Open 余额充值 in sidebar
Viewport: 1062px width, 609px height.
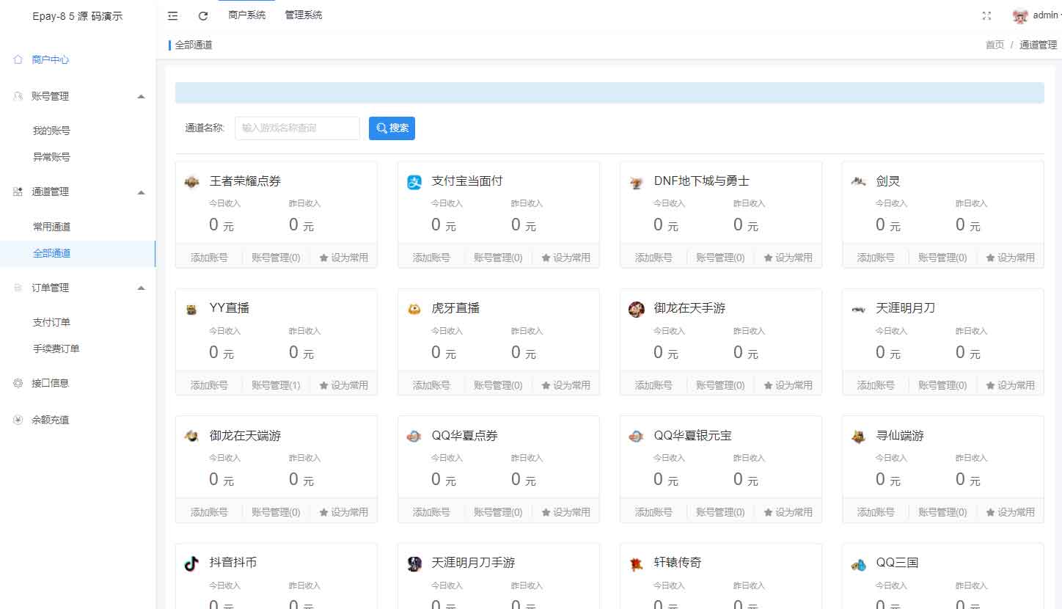pyautogui.click(x=51, y=420)
